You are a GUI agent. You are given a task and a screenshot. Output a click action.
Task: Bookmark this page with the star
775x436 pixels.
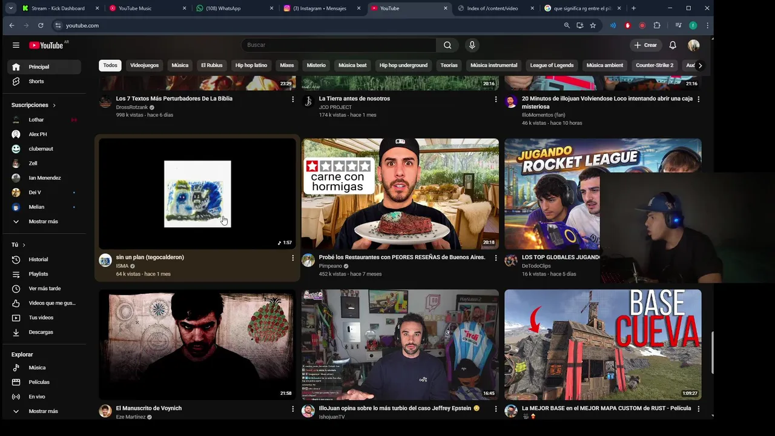click(x=593, y=25)
